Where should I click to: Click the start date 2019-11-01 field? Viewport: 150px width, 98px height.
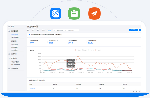60,30
